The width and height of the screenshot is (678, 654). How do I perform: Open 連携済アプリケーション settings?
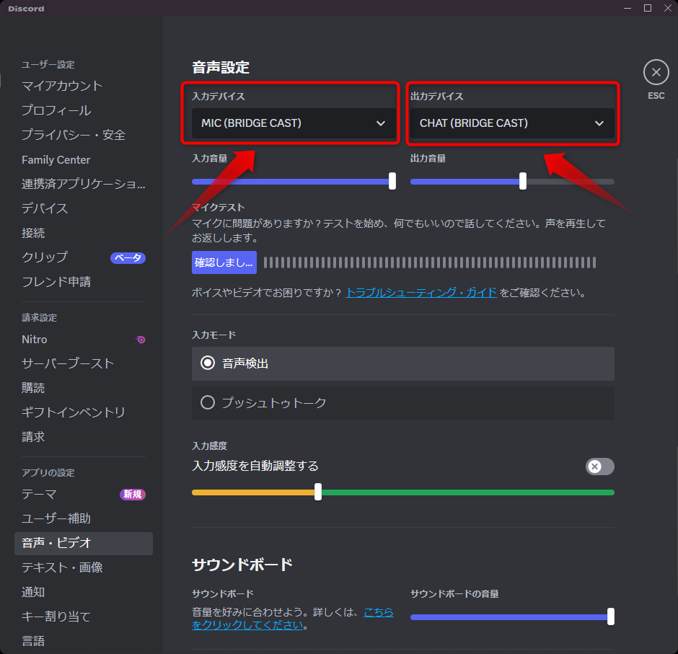click(x=84, y=184)
